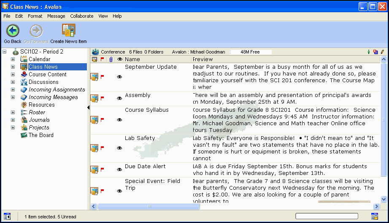Screen dimensions: 389x223
Task: Click the Resources books icon
Action: pos(24,105)
